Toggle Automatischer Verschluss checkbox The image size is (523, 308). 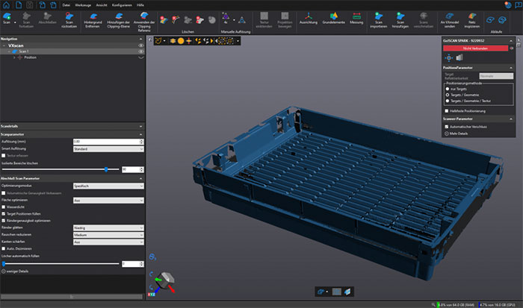click(x=447, y=127)
